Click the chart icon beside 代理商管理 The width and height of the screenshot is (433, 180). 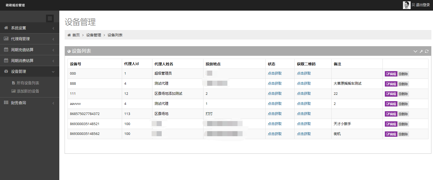coord(6,38)
